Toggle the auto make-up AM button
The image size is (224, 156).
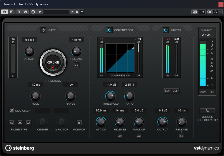point(139,136)
